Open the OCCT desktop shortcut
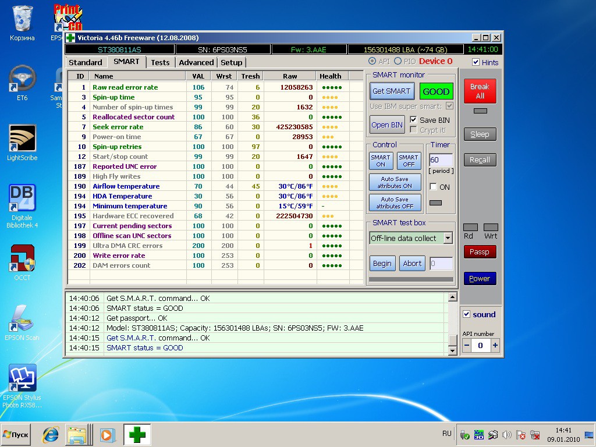The height and width of the screenshot is (447, 596). [22, 258]
